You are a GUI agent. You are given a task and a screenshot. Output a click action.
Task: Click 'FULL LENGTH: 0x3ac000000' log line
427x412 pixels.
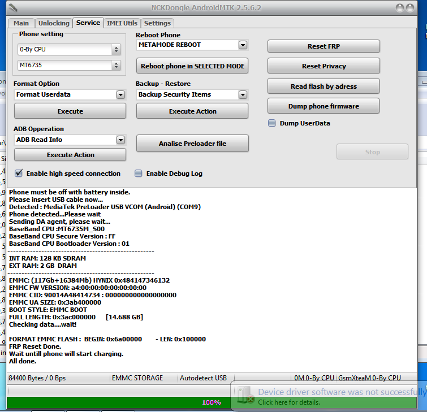click(76, 317)
